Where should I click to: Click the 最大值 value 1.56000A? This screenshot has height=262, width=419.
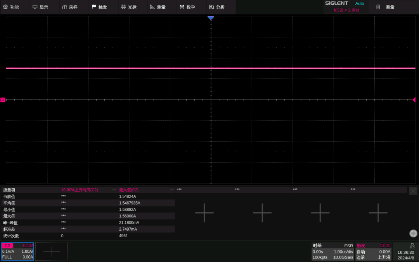128,216
